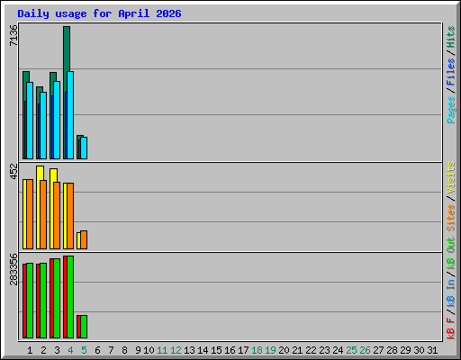This screenshot has height=360, width=461.
Task: Click day 15 on the x-axis
Action: pyautogui.click(x=216, y=350)
